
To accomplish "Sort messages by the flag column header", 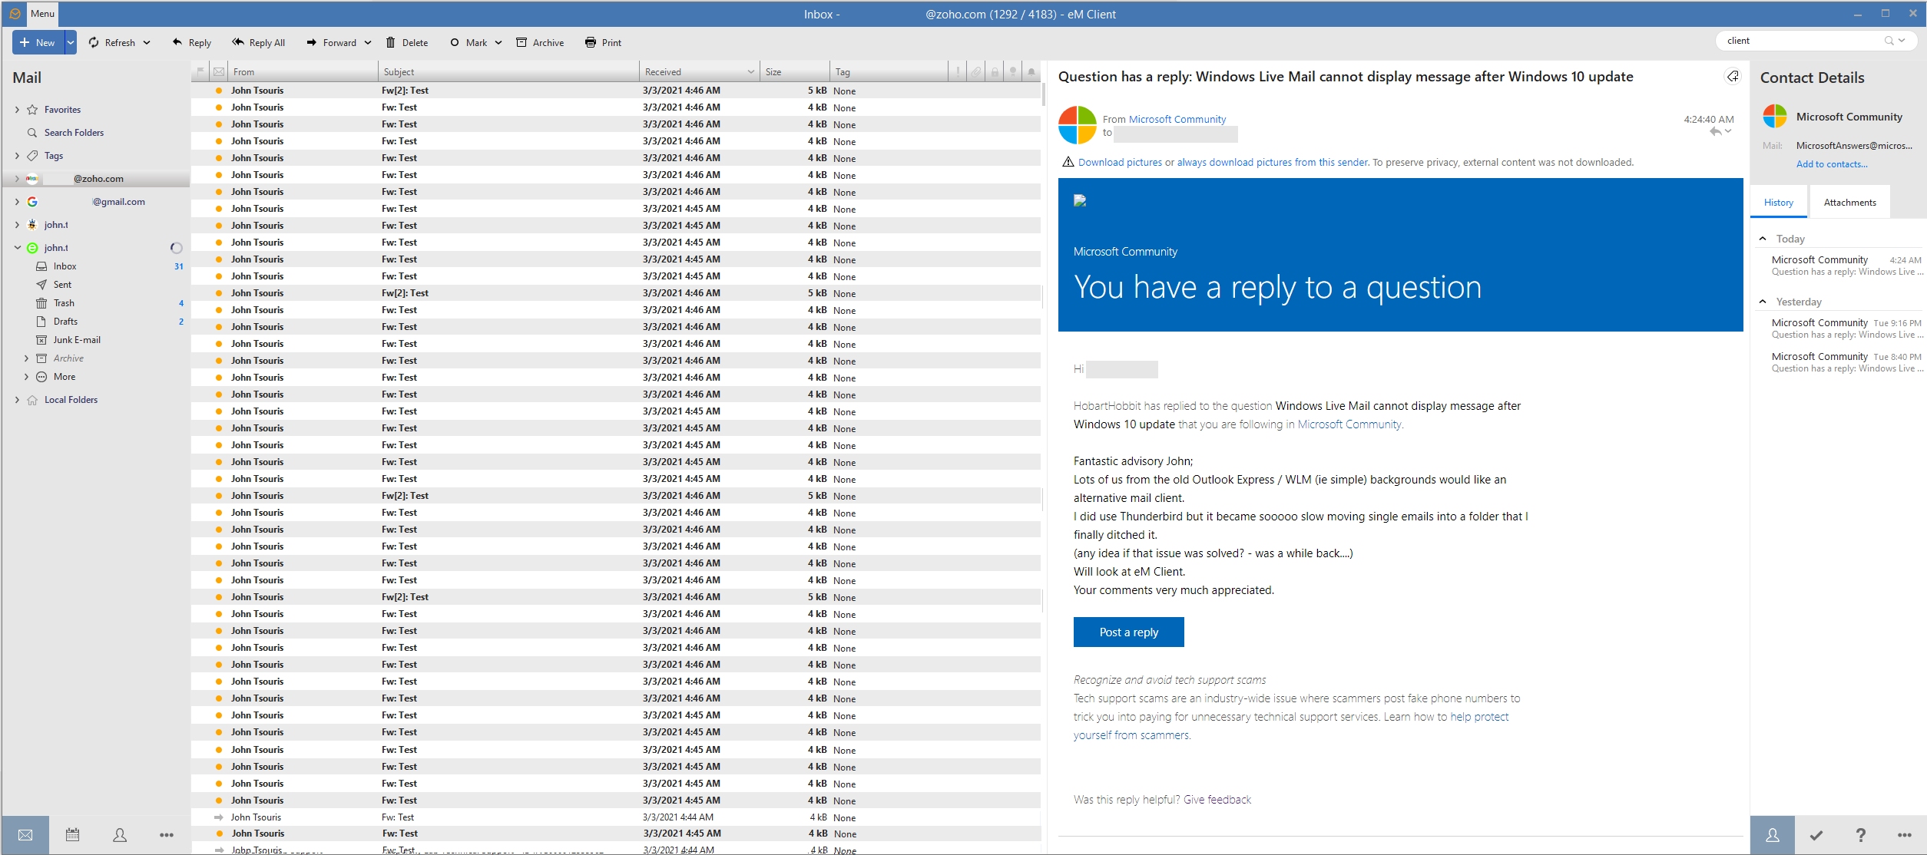I will [200, 71].
